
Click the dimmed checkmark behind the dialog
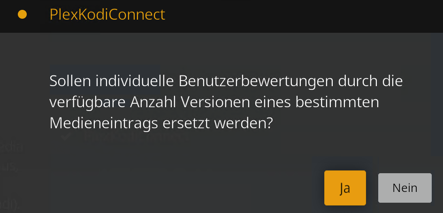click(x=66, y=137)
